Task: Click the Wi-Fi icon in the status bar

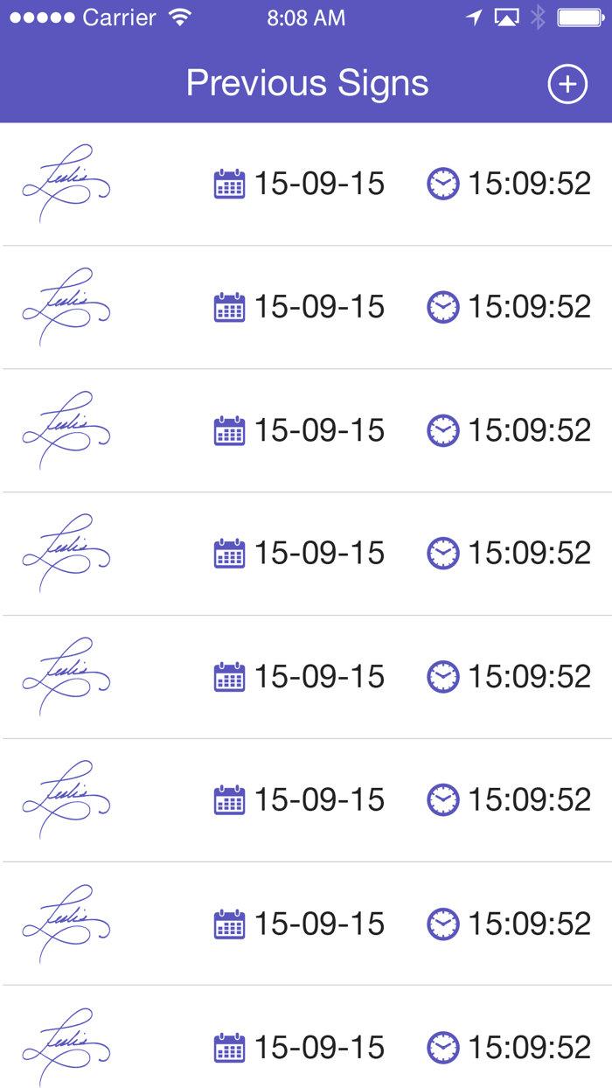Action: [x=179, y=16]
